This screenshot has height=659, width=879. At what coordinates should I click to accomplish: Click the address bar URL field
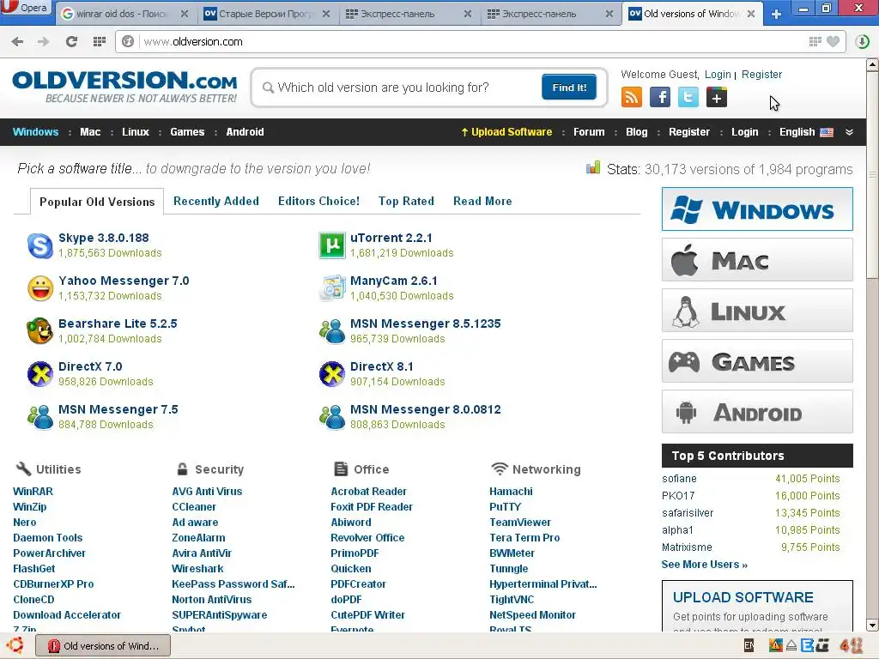(x=471, y=41)
